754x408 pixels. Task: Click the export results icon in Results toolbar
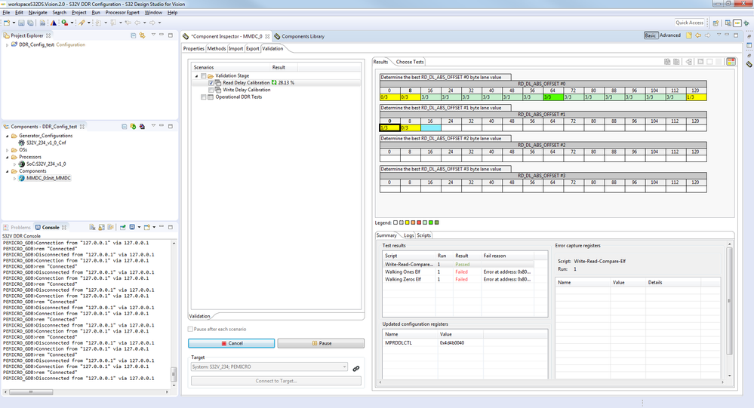click(x=688, y=62)
